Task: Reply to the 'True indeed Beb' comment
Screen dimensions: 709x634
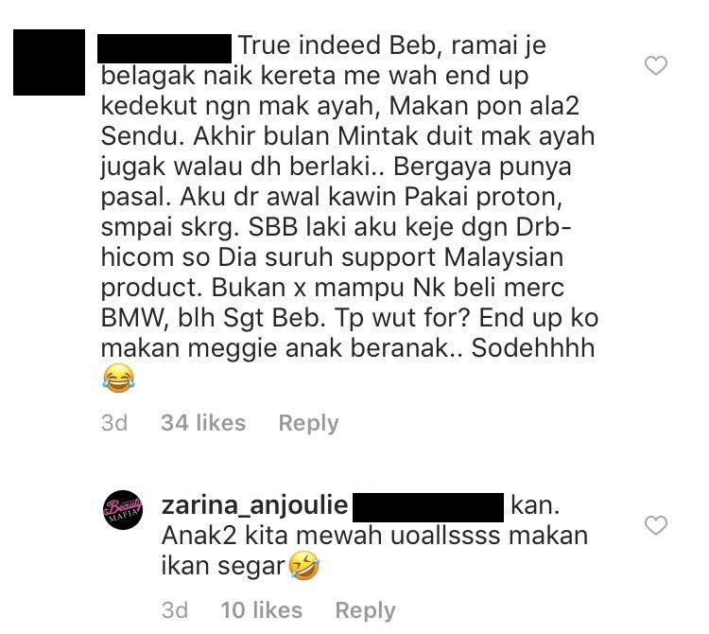Action: pyautogui.click(x=308, y=424)
